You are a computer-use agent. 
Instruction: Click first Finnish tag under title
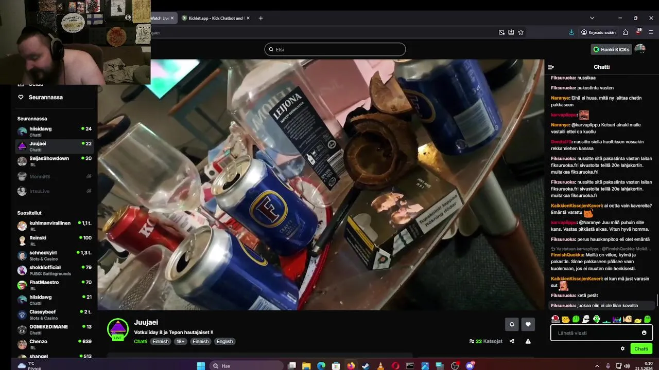click(160, 341)
